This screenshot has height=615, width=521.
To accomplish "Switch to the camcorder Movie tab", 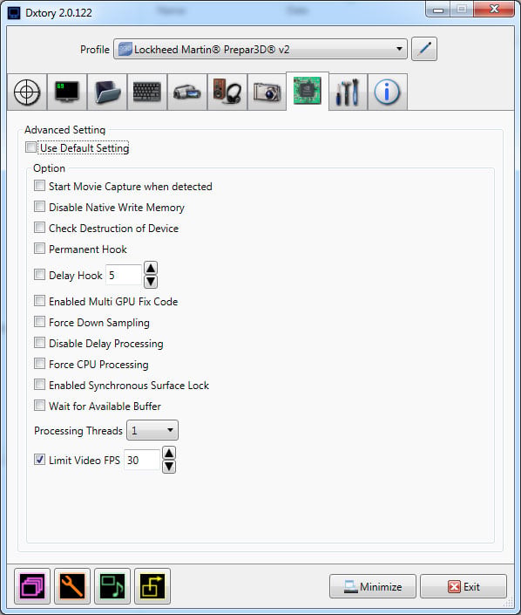I will (187, 92).
